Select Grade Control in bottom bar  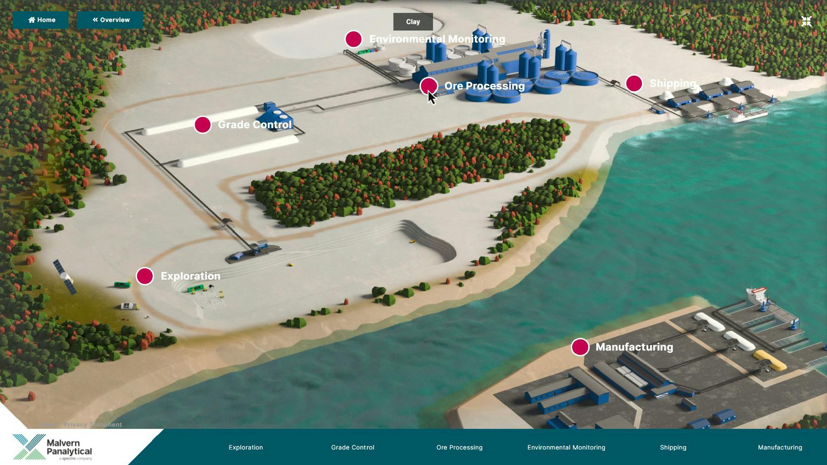[352, 447]
